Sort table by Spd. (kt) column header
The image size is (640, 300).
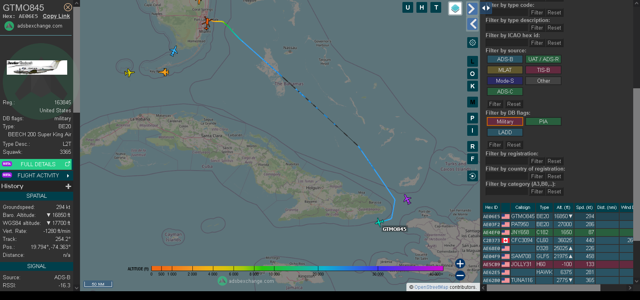tap(584, 207)
